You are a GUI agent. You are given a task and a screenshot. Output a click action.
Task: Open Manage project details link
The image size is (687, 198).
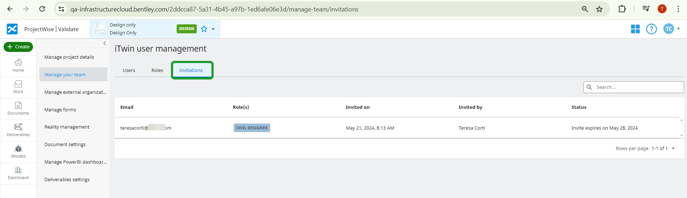pos(69,57)
